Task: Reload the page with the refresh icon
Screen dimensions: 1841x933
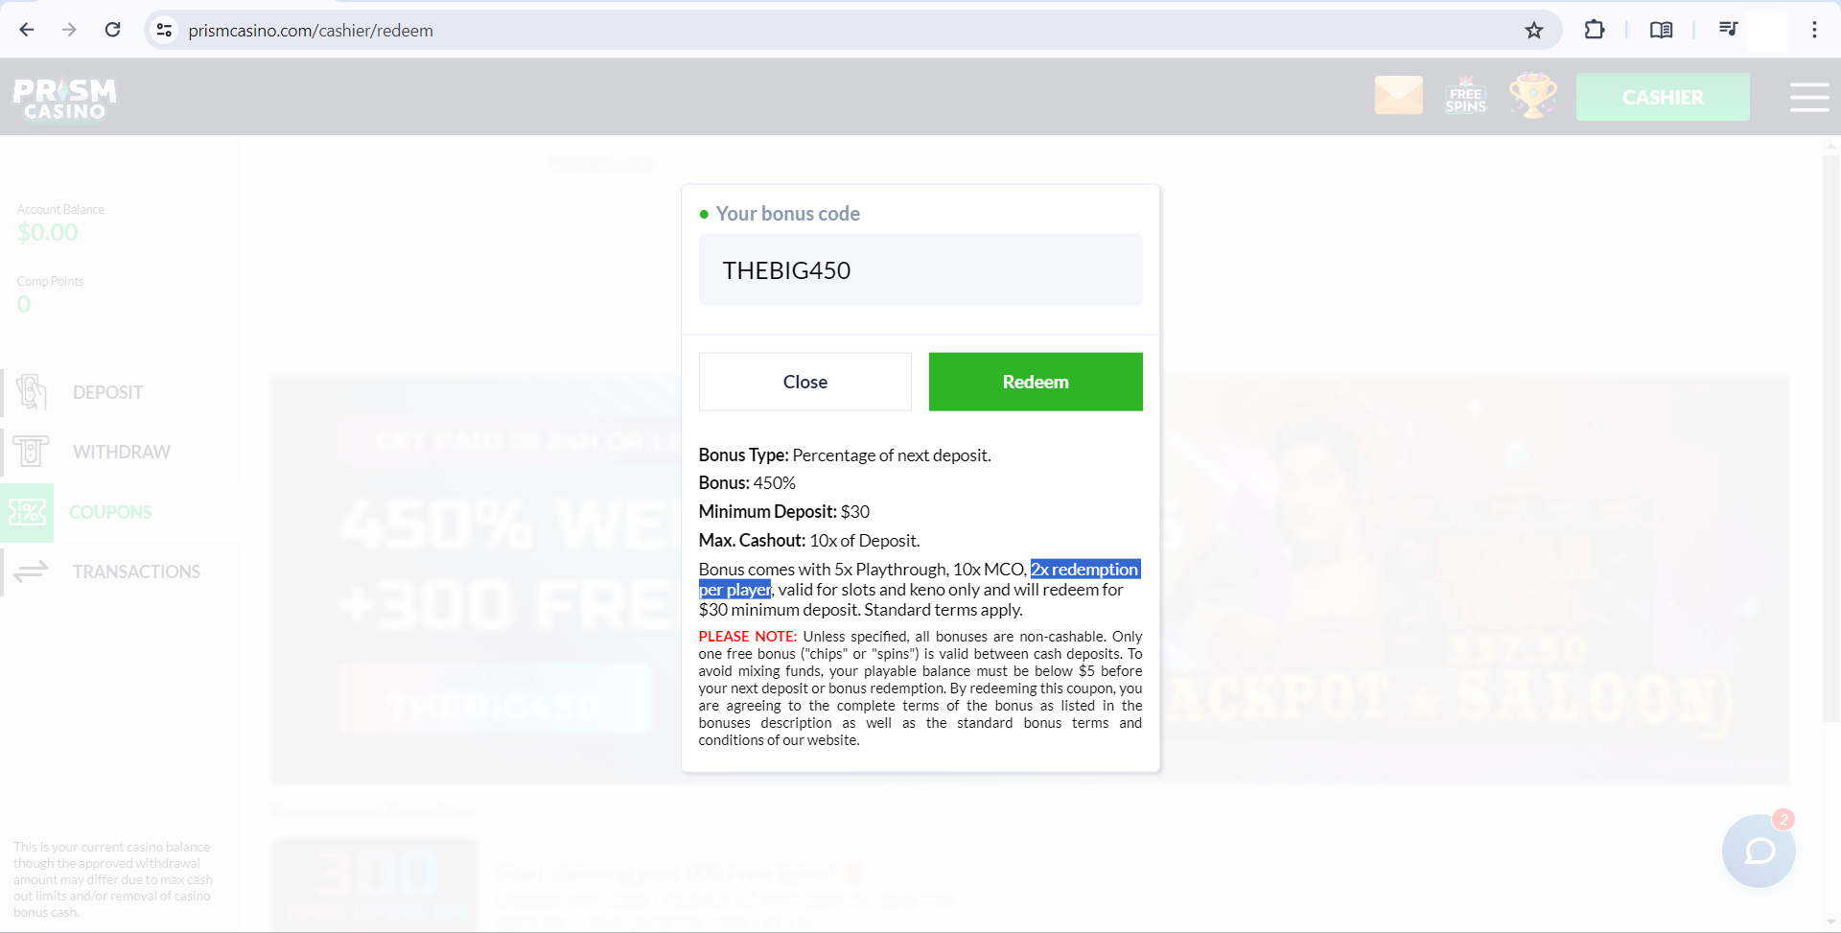Action: pyautogui.click(x=112, y=30)
